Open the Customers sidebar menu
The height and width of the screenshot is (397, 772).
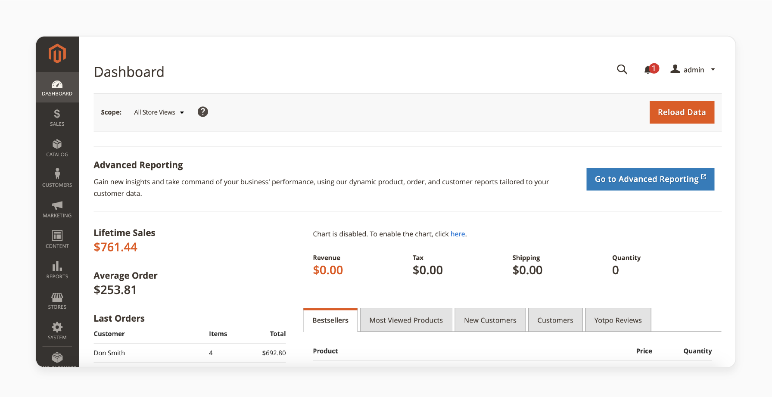point(57,179)
